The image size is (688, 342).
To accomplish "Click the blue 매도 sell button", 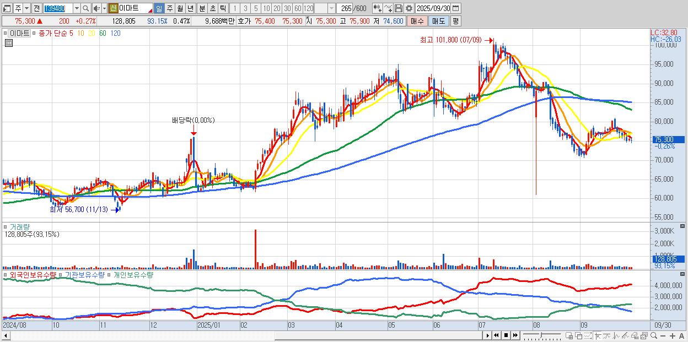I will click(x=438, y=21).
